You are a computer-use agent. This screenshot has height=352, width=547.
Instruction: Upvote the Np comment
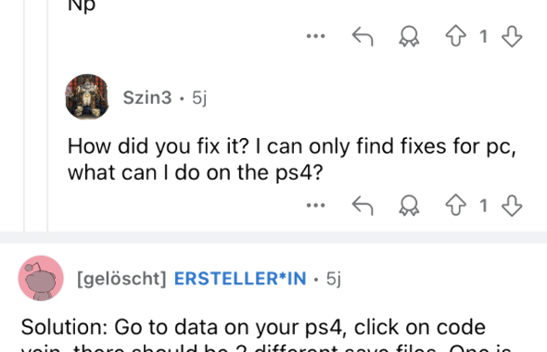[455, 36]
